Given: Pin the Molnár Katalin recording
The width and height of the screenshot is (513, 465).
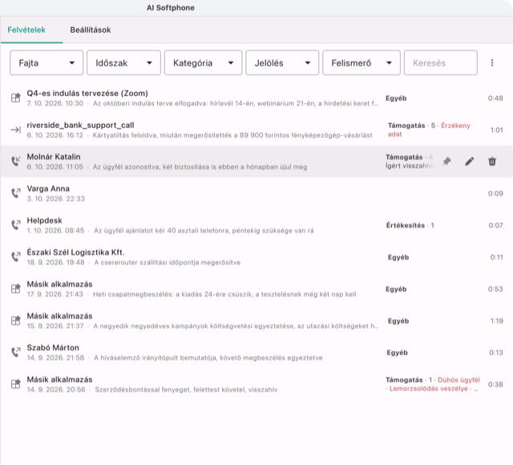Looking at the screenshot, I should click(x=446, y=161).
